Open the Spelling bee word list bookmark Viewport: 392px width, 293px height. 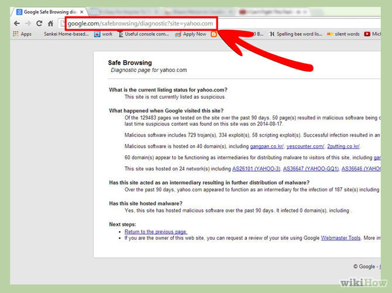tap(295, 34)
